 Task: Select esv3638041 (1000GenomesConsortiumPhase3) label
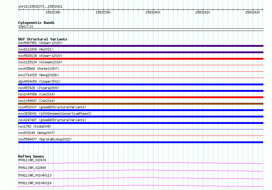[x=55, y=114]
